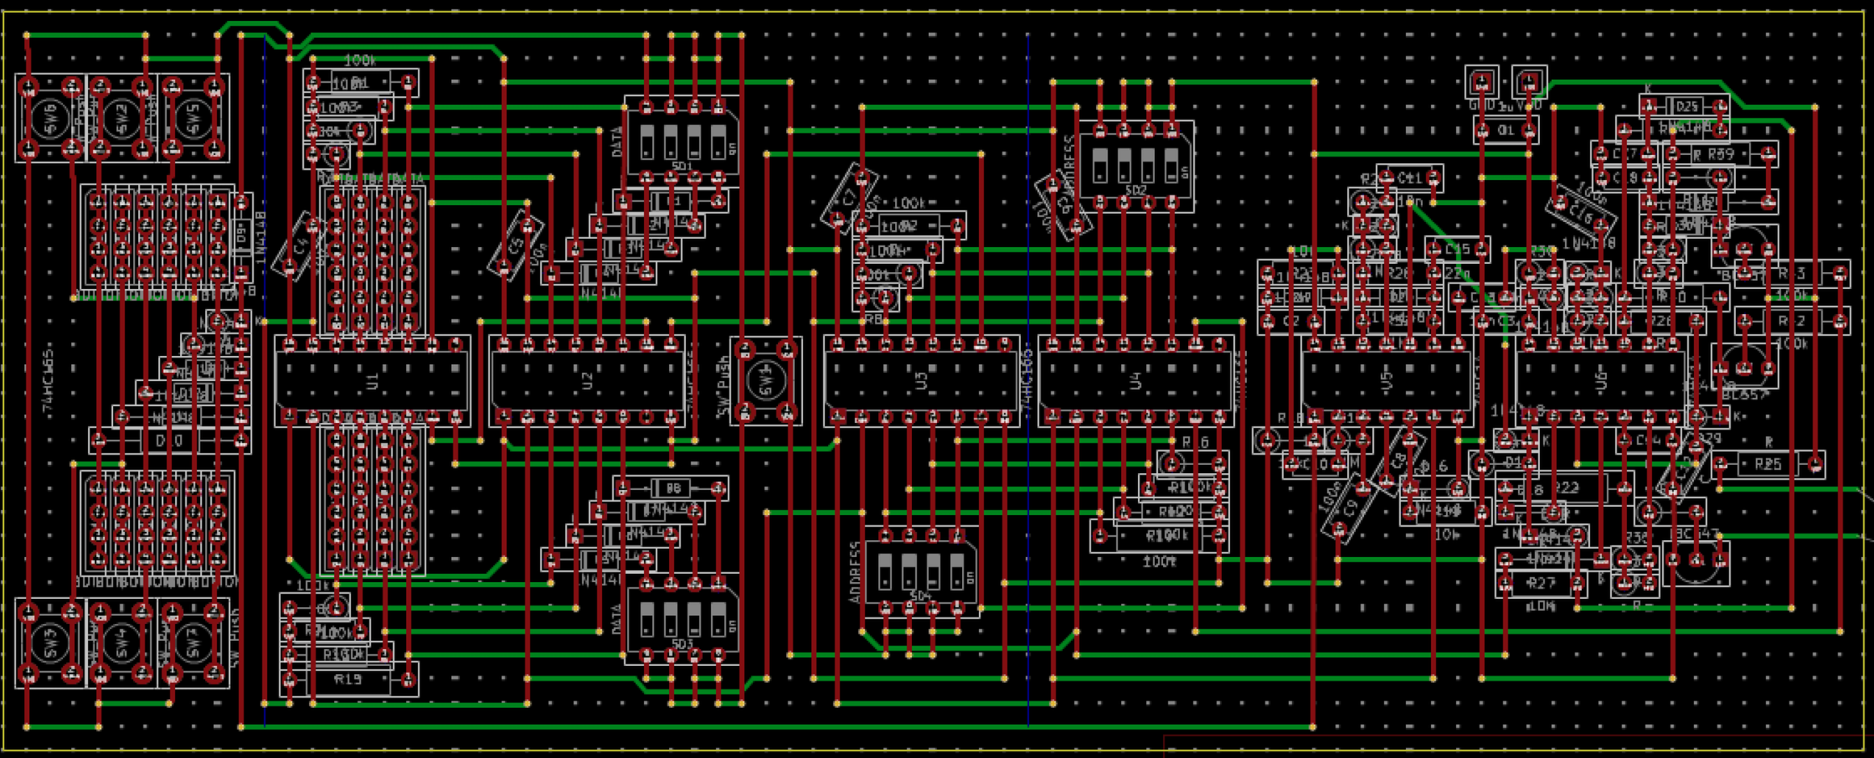Select the R22 resistor
The image size is (1874, 758).
(x=1564, y=487)
